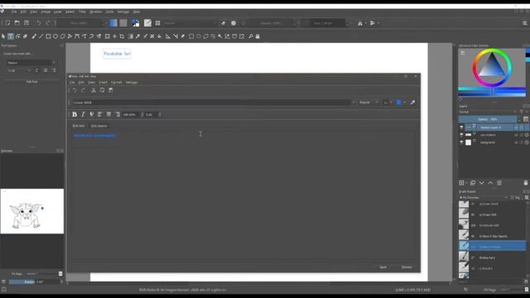Select the Calligraphy tool
Viewport: 530px width, 298px height.
point(26,36)
